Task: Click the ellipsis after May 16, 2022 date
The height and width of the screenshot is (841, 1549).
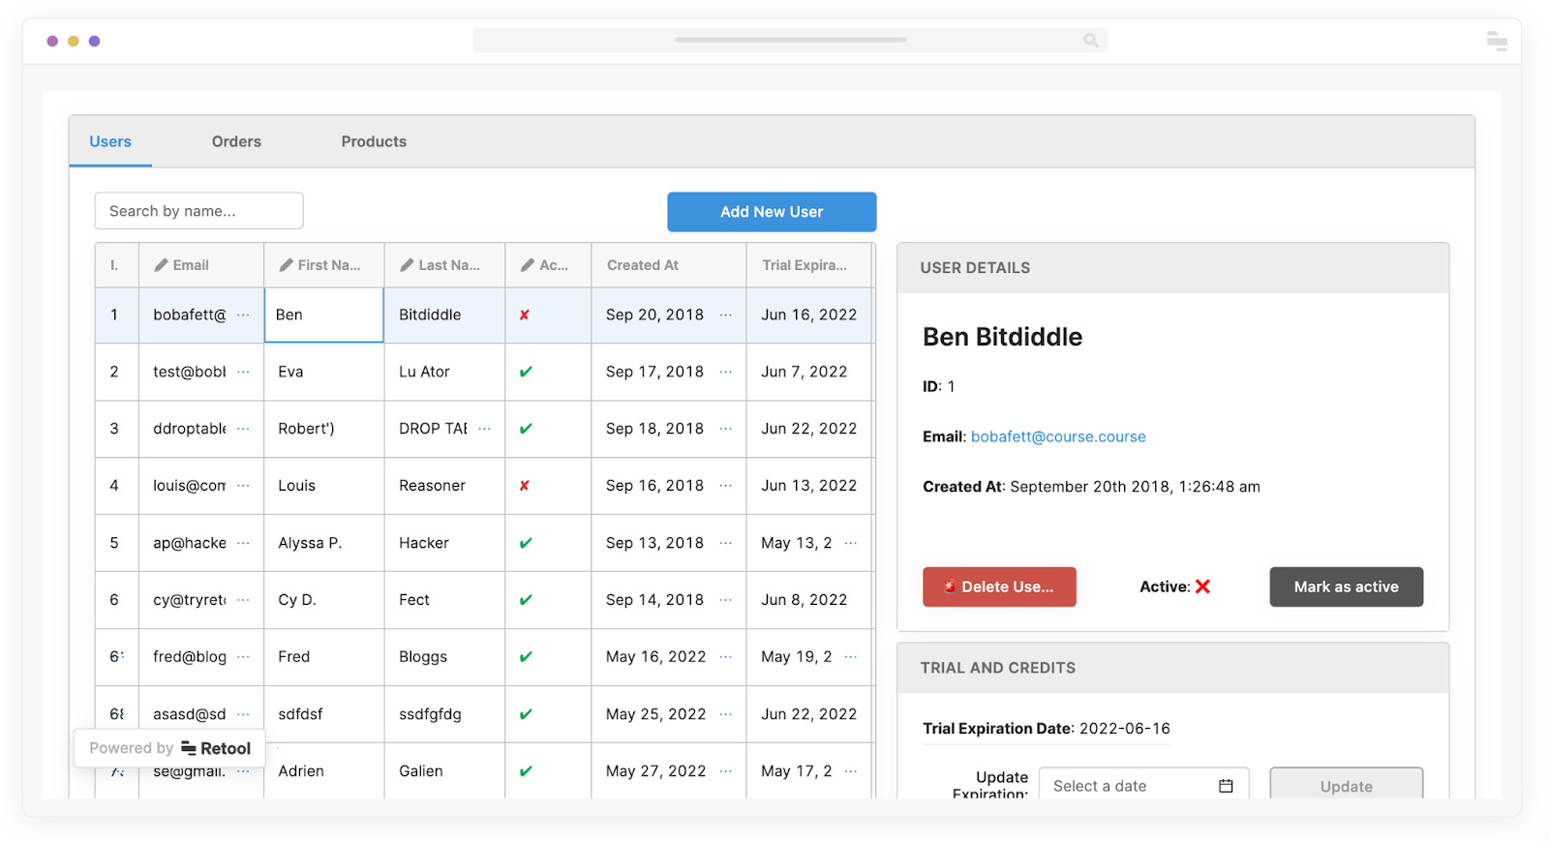Action: [x=726, y=657]
